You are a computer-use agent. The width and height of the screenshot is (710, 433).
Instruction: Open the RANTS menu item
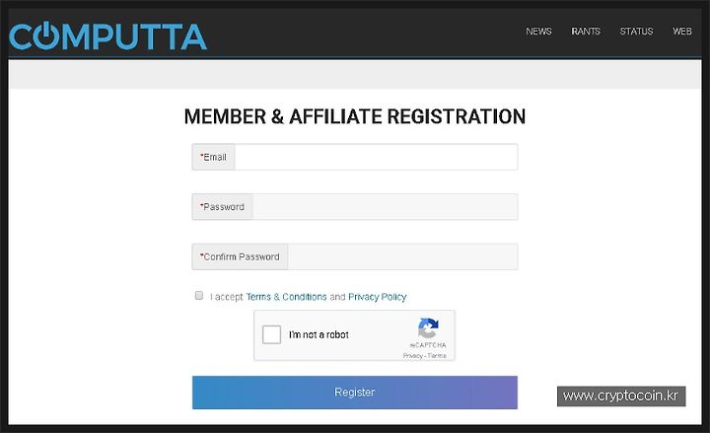click(x=586, y=32)
